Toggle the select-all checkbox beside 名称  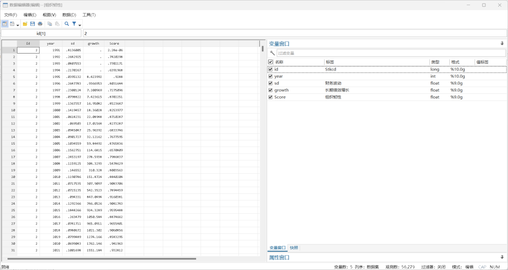[x=270, y=62]
